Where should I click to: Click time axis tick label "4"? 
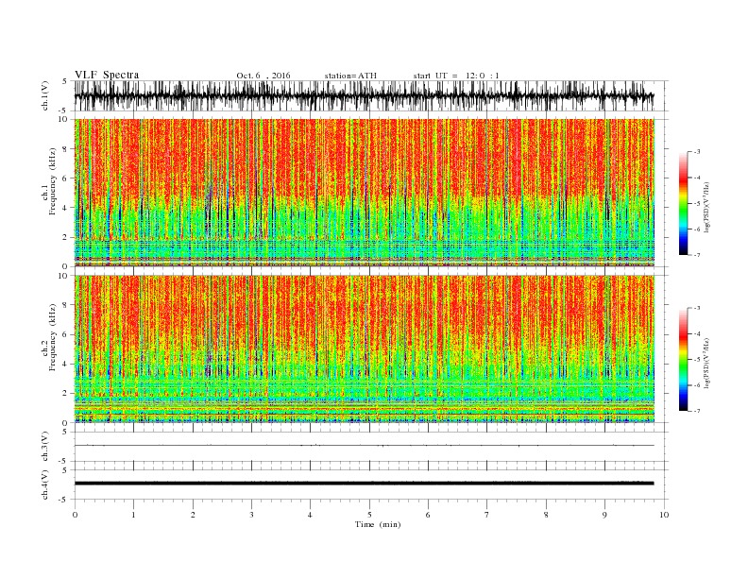(310, 515)
